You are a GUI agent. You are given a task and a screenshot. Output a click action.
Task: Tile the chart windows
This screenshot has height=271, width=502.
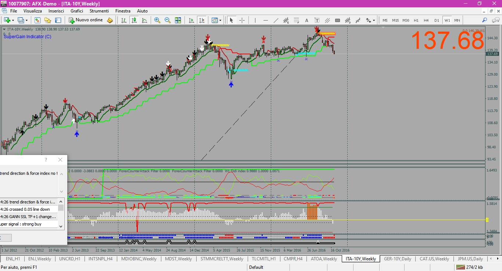178,20
